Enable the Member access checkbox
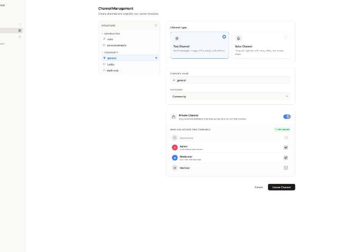337x252 pixels. (x=286, y=168)
